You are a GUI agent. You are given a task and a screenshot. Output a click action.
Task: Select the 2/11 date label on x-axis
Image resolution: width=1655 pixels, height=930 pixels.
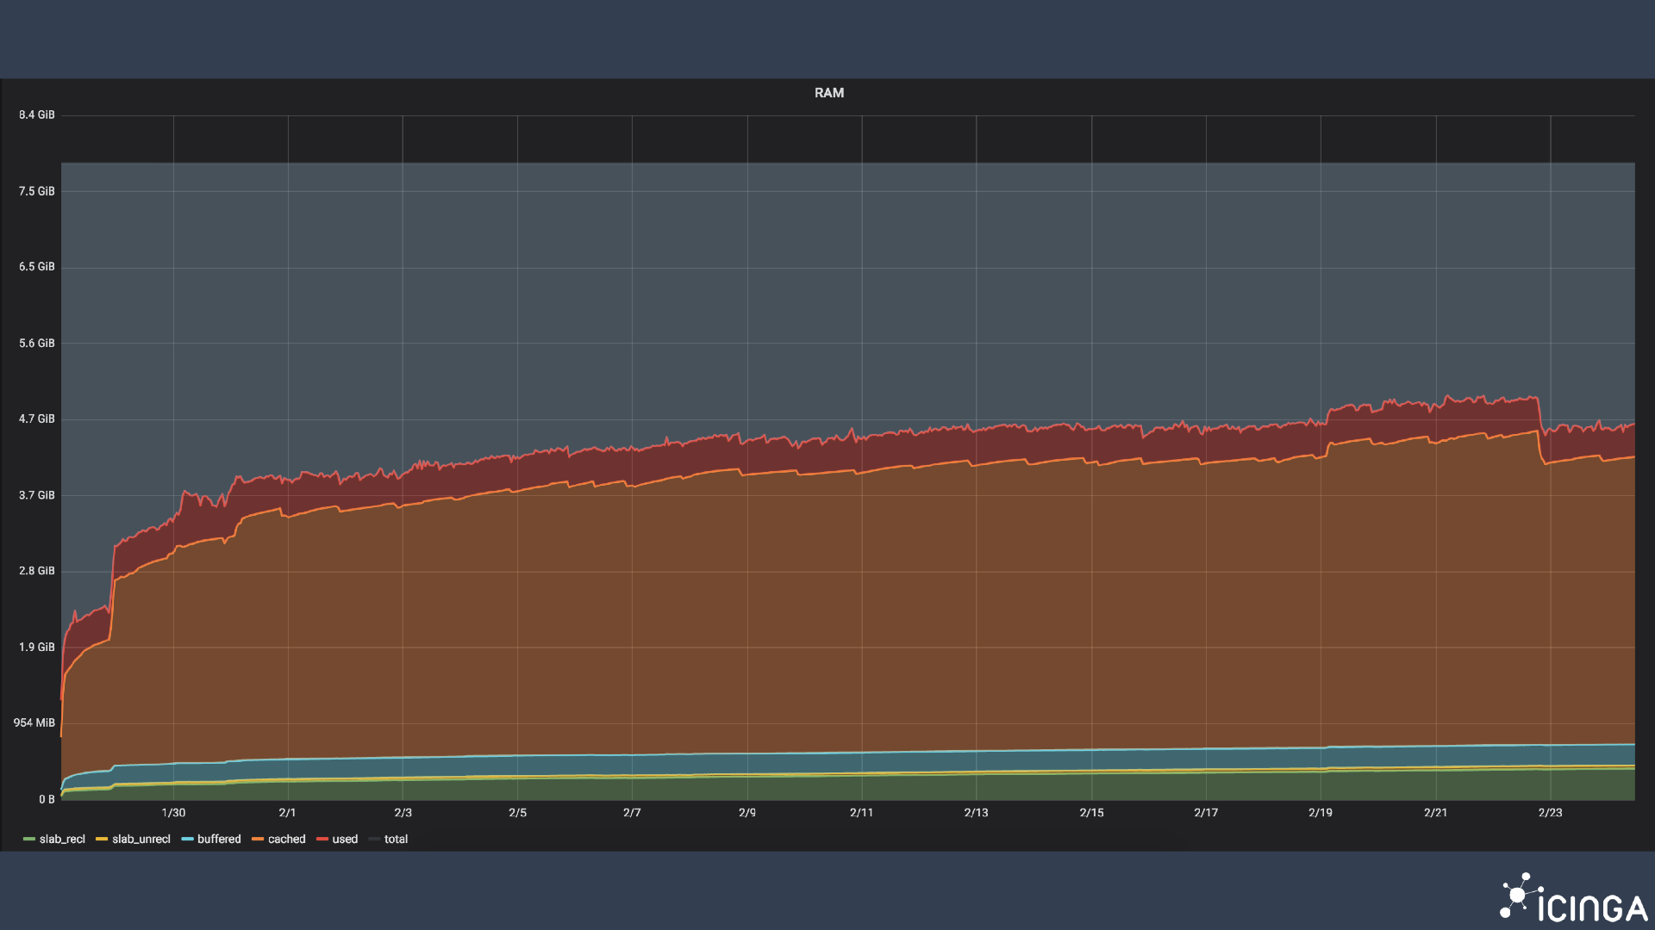pos(862,812)
